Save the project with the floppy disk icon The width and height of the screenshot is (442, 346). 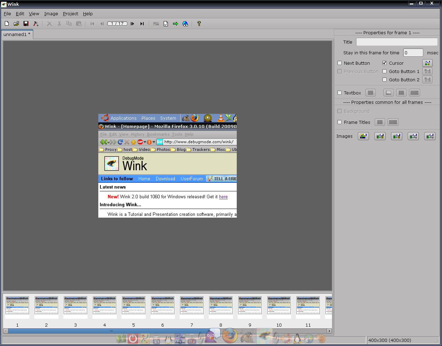coord(26,24)
